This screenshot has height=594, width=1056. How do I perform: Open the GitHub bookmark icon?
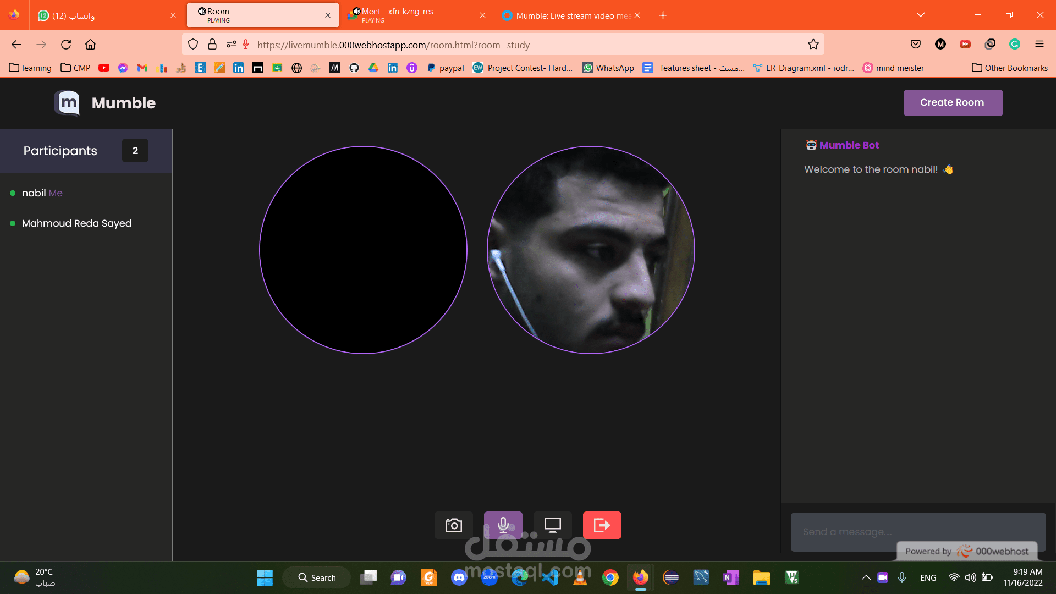click(x=354, y=68)
